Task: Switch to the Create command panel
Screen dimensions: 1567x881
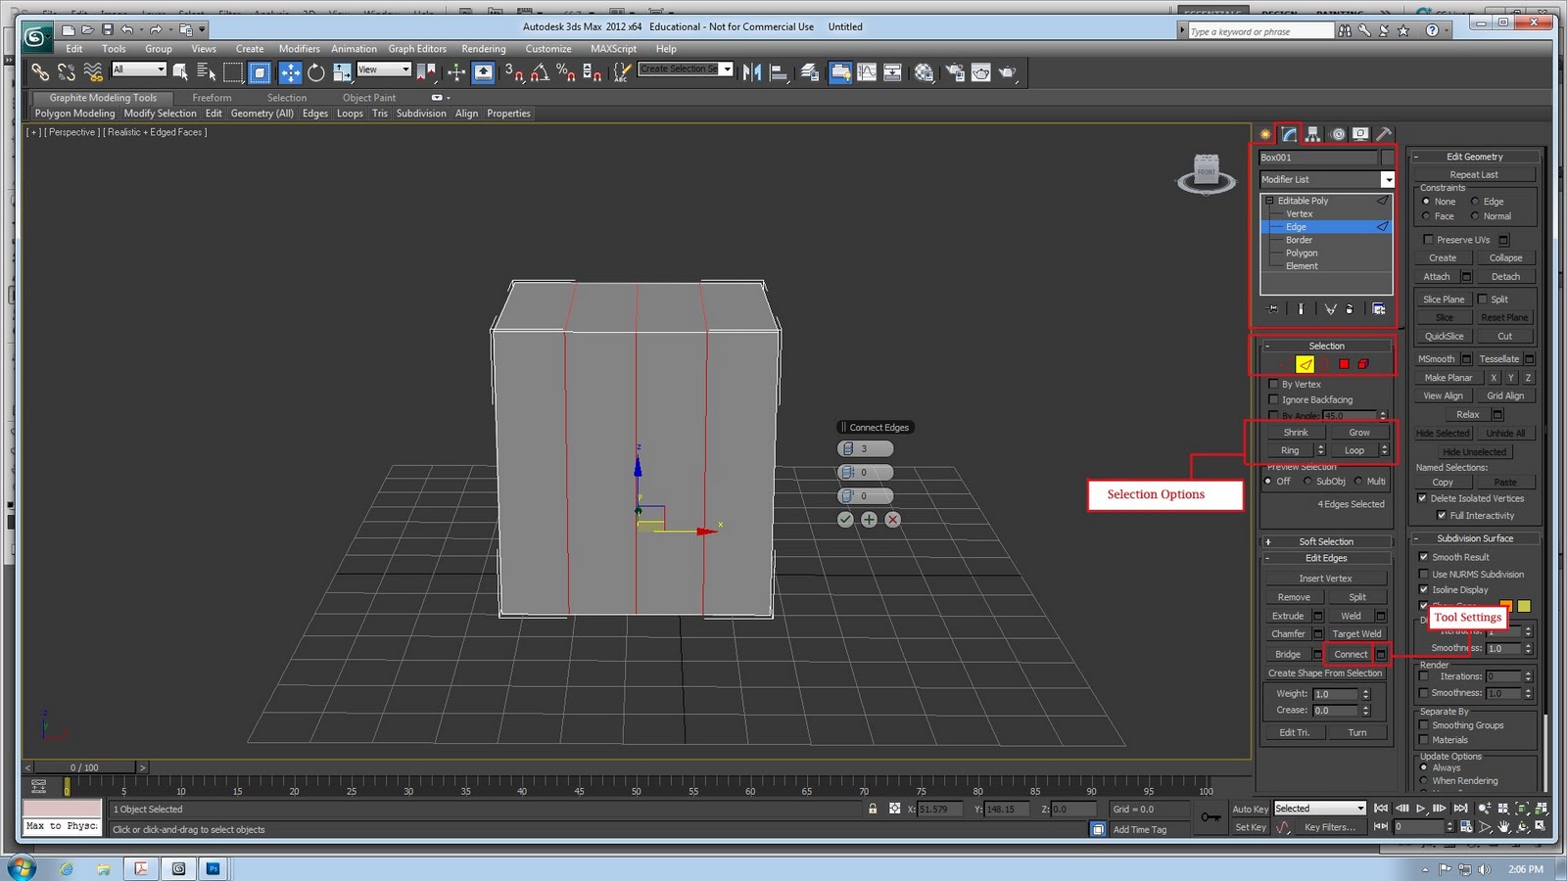Action: [x=1265, y=134]
